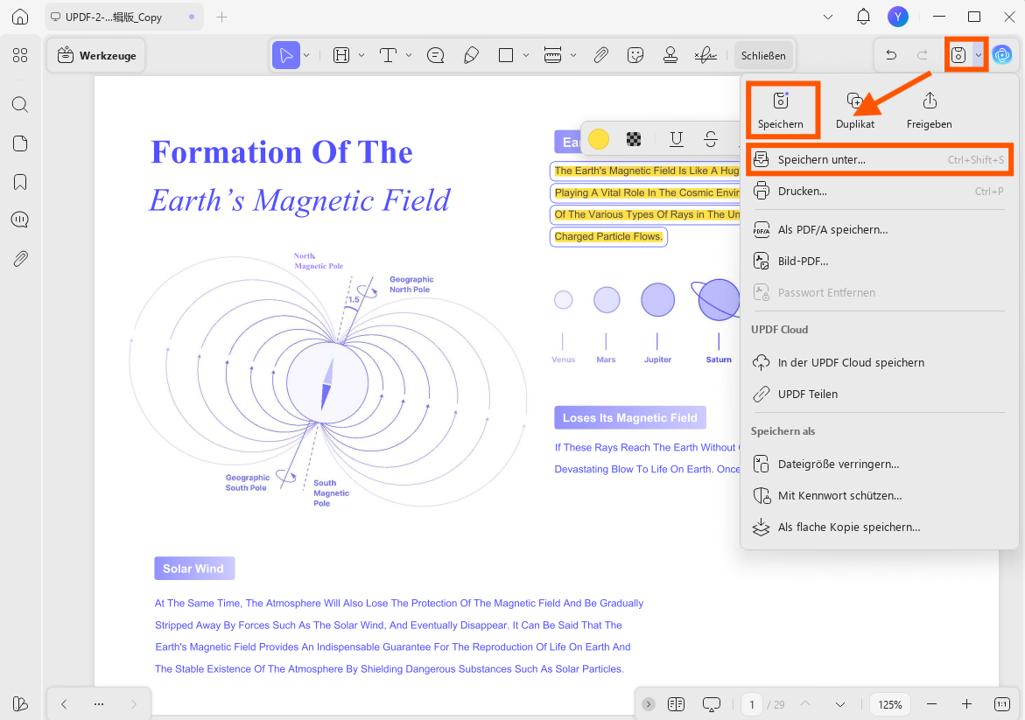
Task: Expand shape tool options dropdown
Action: point(525,55)
